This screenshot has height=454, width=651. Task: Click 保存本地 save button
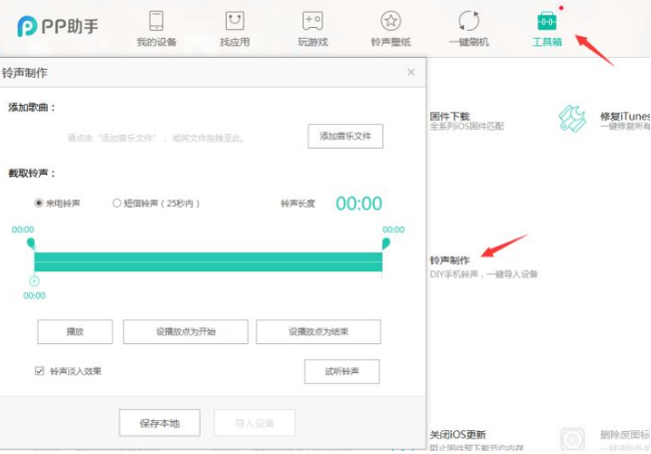159,422
